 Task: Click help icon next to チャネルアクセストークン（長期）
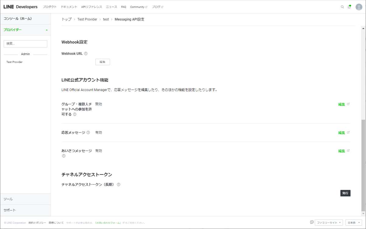(x=119, y=185)
